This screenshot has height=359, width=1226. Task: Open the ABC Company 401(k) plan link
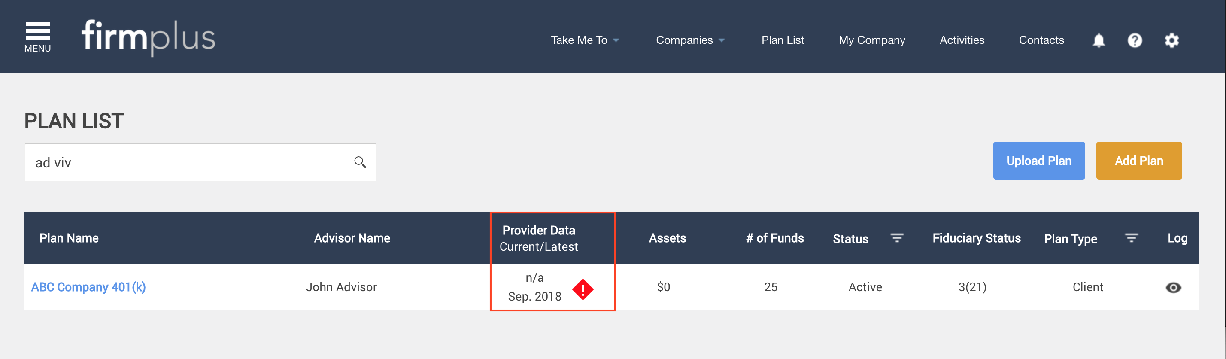(x=88, y=287)
